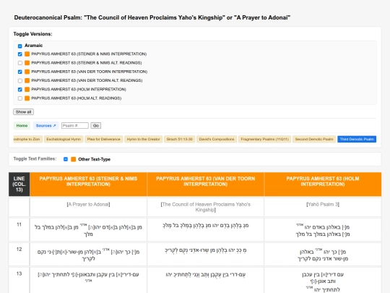Screen dimensions: 390x293
Task: Click line number 12
Action: 19,249
